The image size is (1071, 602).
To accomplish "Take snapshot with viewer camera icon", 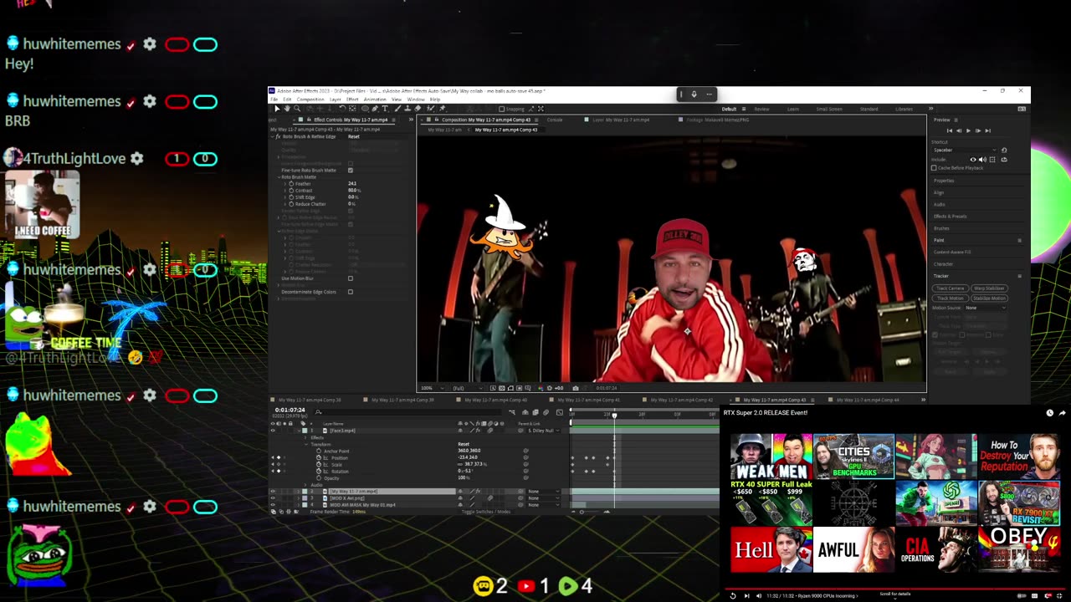I will (575, 388).
